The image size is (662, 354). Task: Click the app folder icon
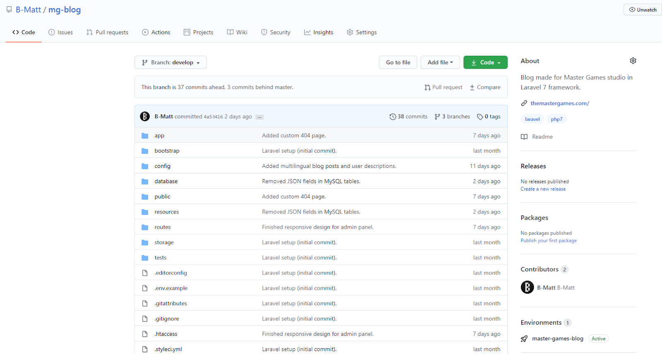pyautogui.click(x=145, y=136)
